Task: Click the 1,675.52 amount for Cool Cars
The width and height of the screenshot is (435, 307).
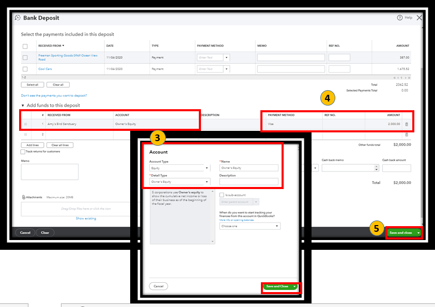Action: point(403,69)
